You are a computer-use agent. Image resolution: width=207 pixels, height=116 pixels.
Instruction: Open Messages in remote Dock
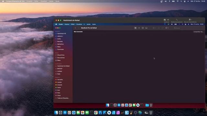coord(134,105)
